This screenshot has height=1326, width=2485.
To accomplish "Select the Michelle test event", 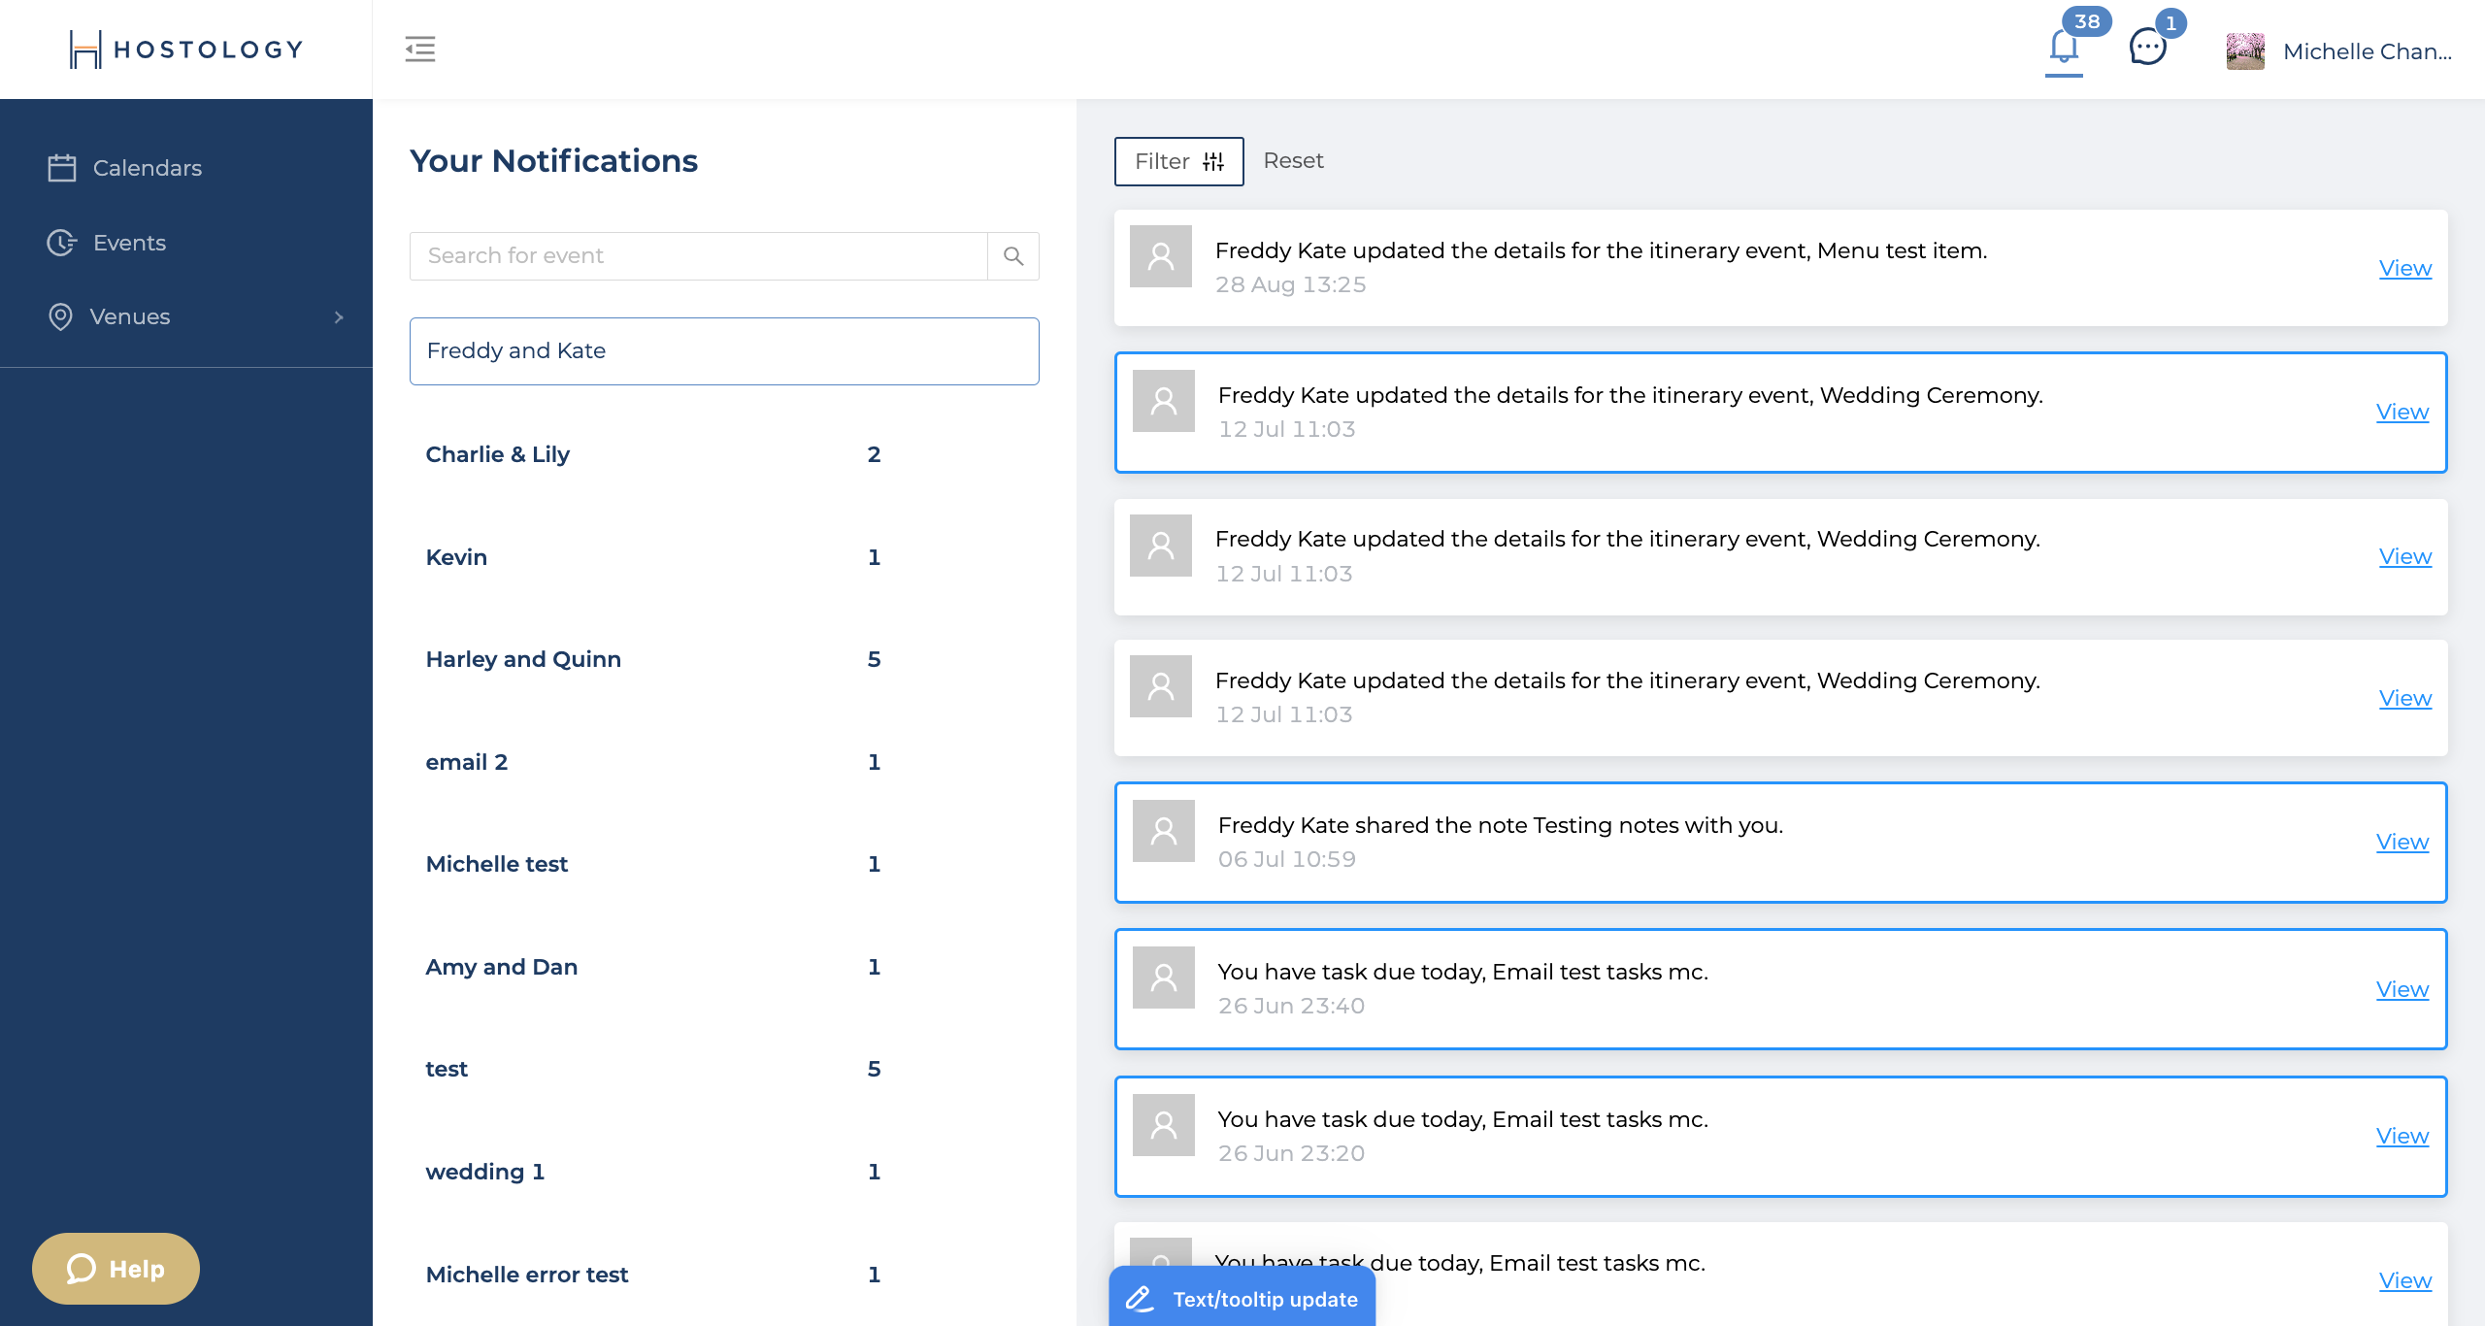I will click(x=724, y=864).
